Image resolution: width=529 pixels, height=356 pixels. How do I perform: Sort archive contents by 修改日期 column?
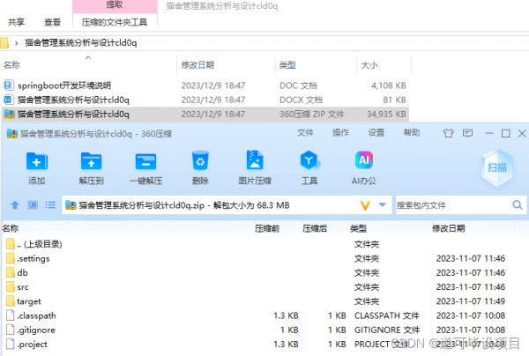coord(449,228)
